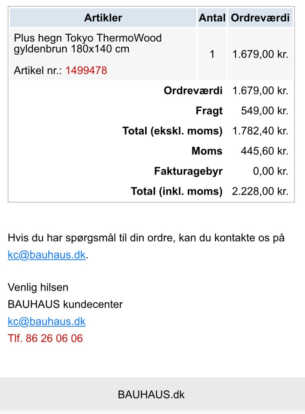Click the BAUHAUS.dk footer text
305x414 pixels.
(x=151, y=395)
